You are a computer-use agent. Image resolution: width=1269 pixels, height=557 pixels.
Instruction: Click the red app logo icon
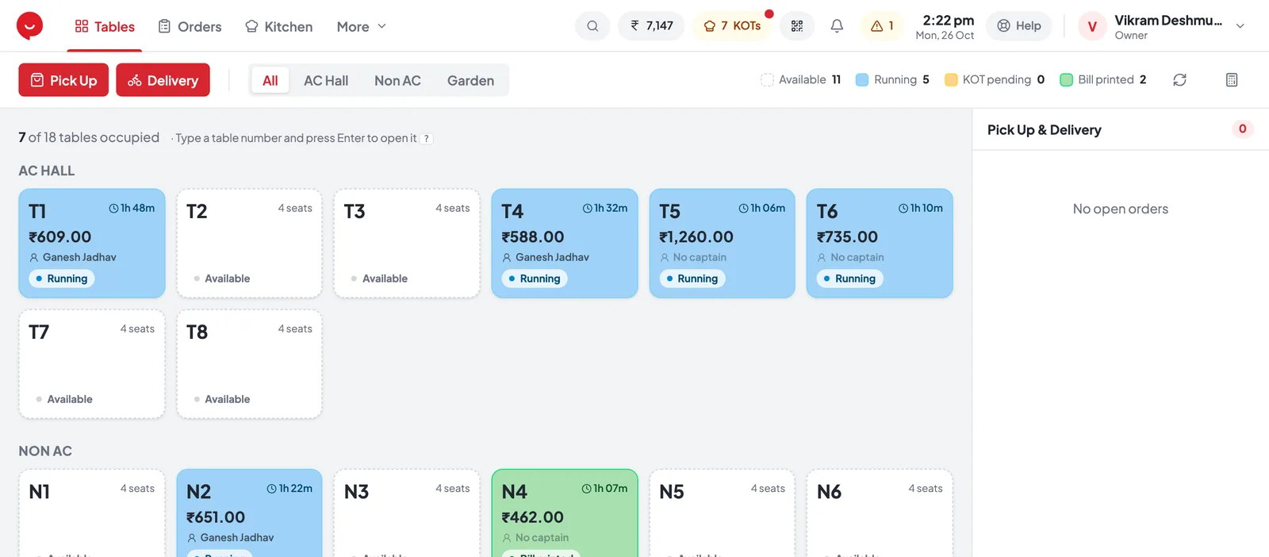click(29, 25)
